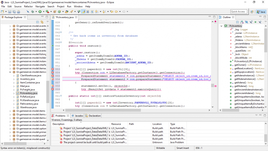
Task: Toggle Hide Static Fields and Methods in Outline
Action: (x=251, y=22)
